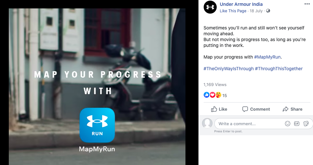Click the Comment button
The height and width of the screenshot is (165, 313).
point(256,109)
